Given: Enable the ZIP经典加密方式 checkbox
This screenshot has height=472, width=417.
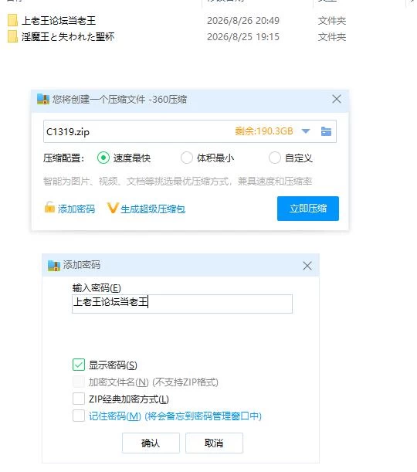Looking at the screenshot, I should point(79,399).
